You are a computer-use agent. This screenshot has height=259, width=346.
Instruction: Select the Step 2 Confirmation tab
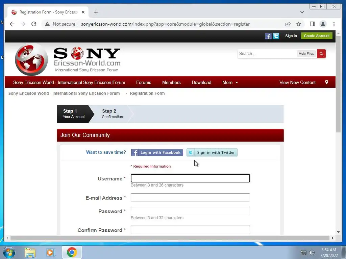click(x=112, y=114)
